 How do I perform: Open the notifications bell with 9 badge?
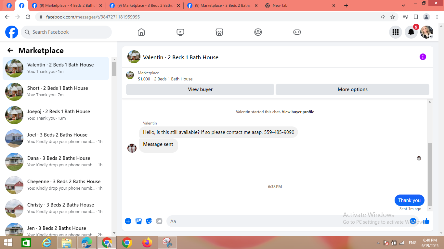[411, 32]
